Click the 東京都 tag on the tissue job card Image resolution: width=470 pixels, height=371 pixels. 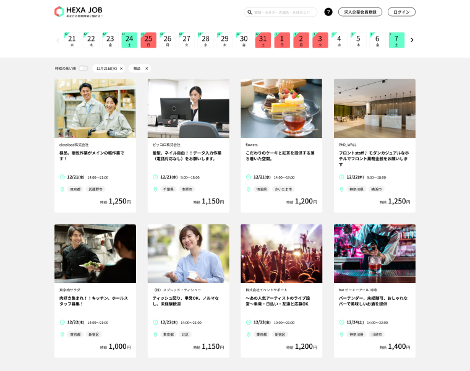168,335
